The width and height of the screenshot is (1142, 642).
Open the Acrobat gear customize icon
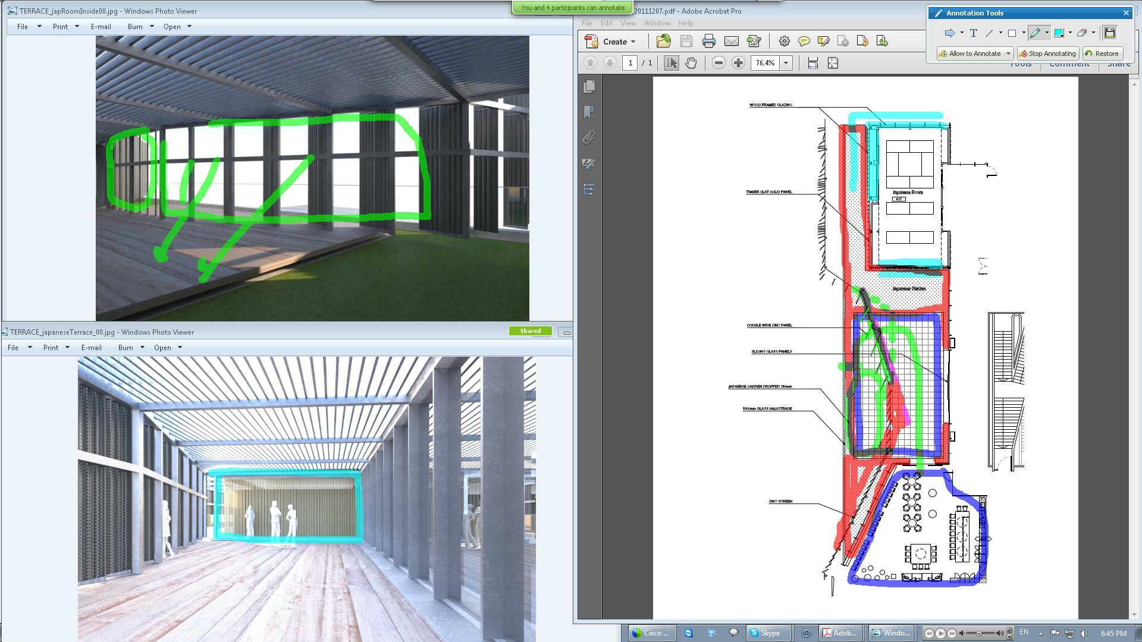(x=784, y=41)
